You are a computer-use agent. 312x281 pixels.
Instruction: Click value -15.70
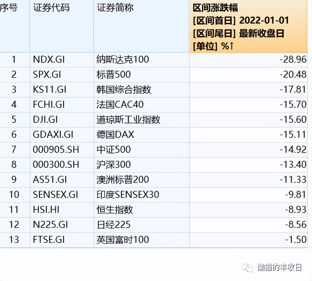[293, 105]
